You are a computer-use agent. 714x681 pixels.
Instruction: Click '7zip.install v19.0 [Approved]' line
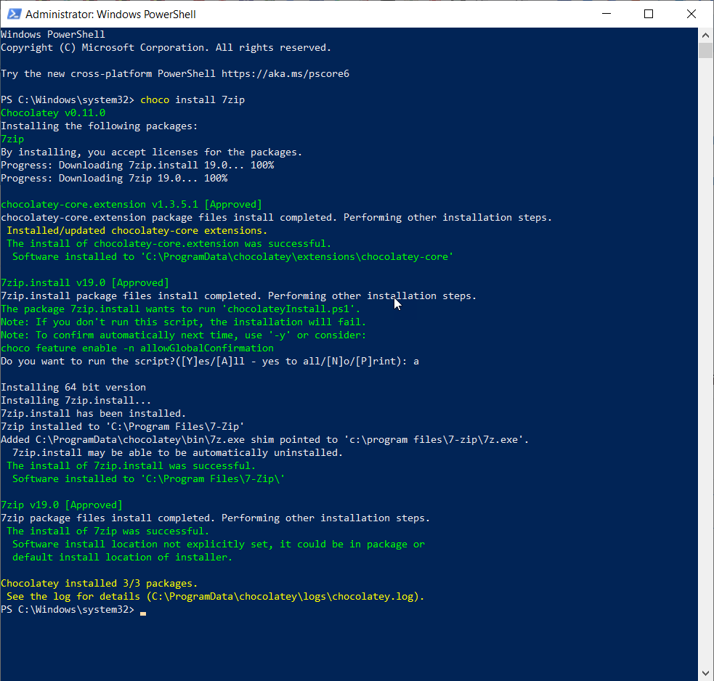[x=85, y=282]
